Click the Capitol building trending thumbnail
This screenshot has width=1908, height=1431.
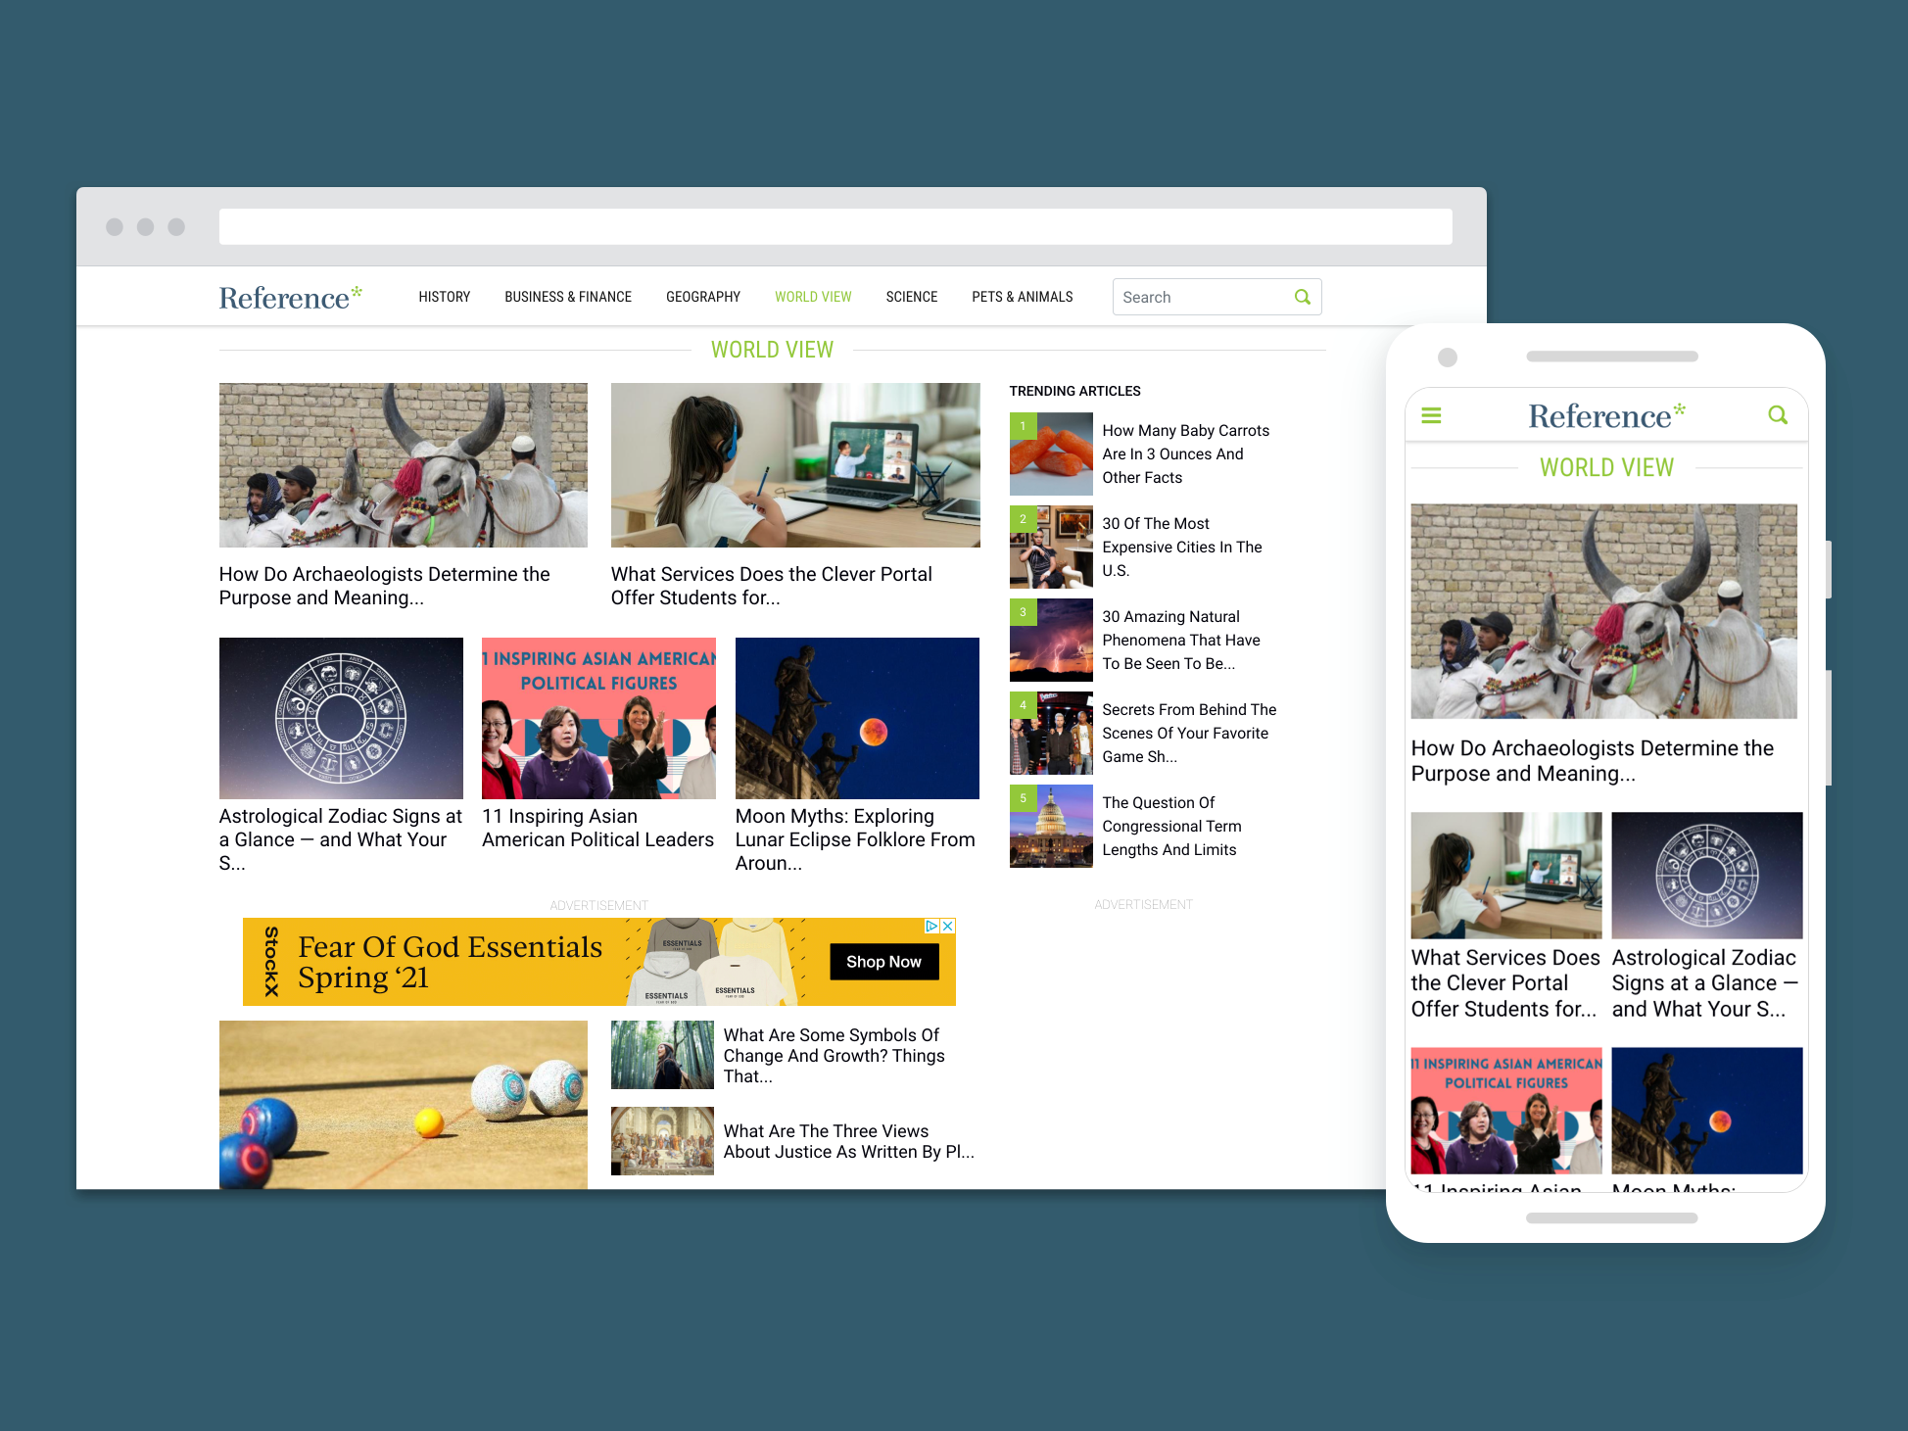click(1051, 826)
